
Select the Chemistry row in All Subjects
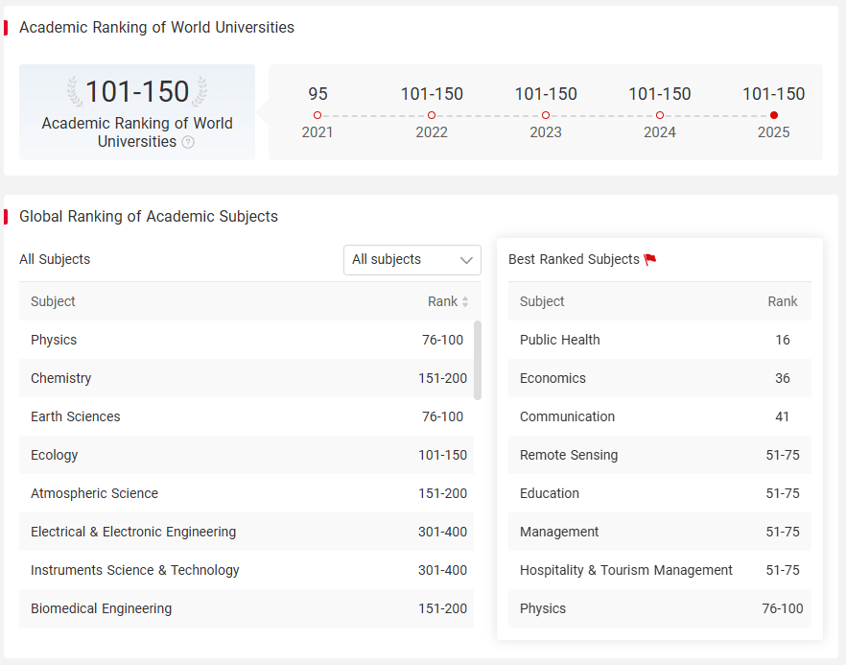[247, 378]
